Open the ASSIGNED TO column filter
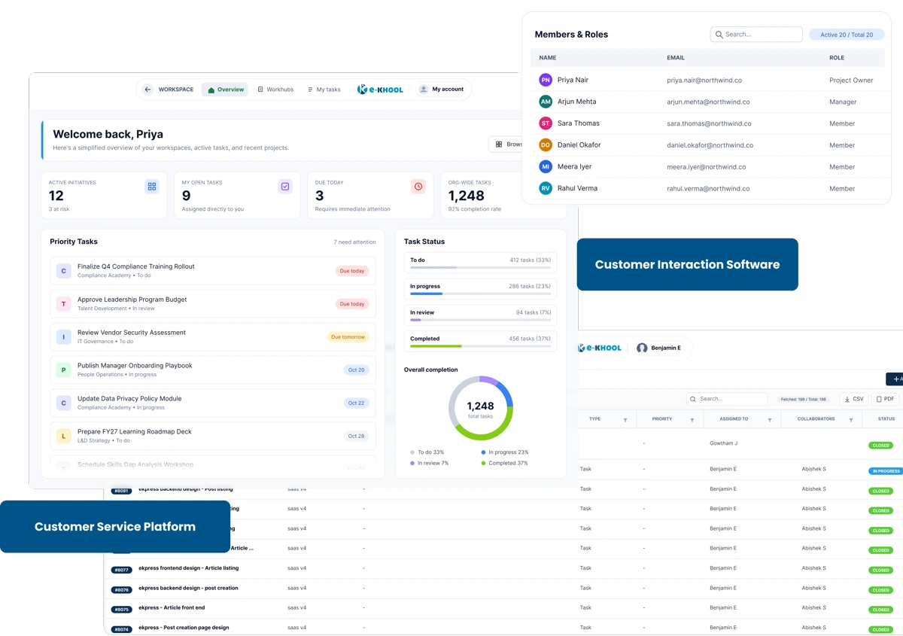Screen dimensions: 903x636 770,420
